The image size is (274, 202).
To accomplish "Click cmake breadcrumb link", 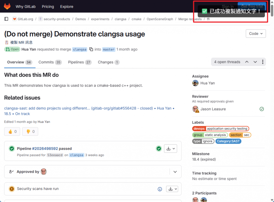I will point(136,19).
